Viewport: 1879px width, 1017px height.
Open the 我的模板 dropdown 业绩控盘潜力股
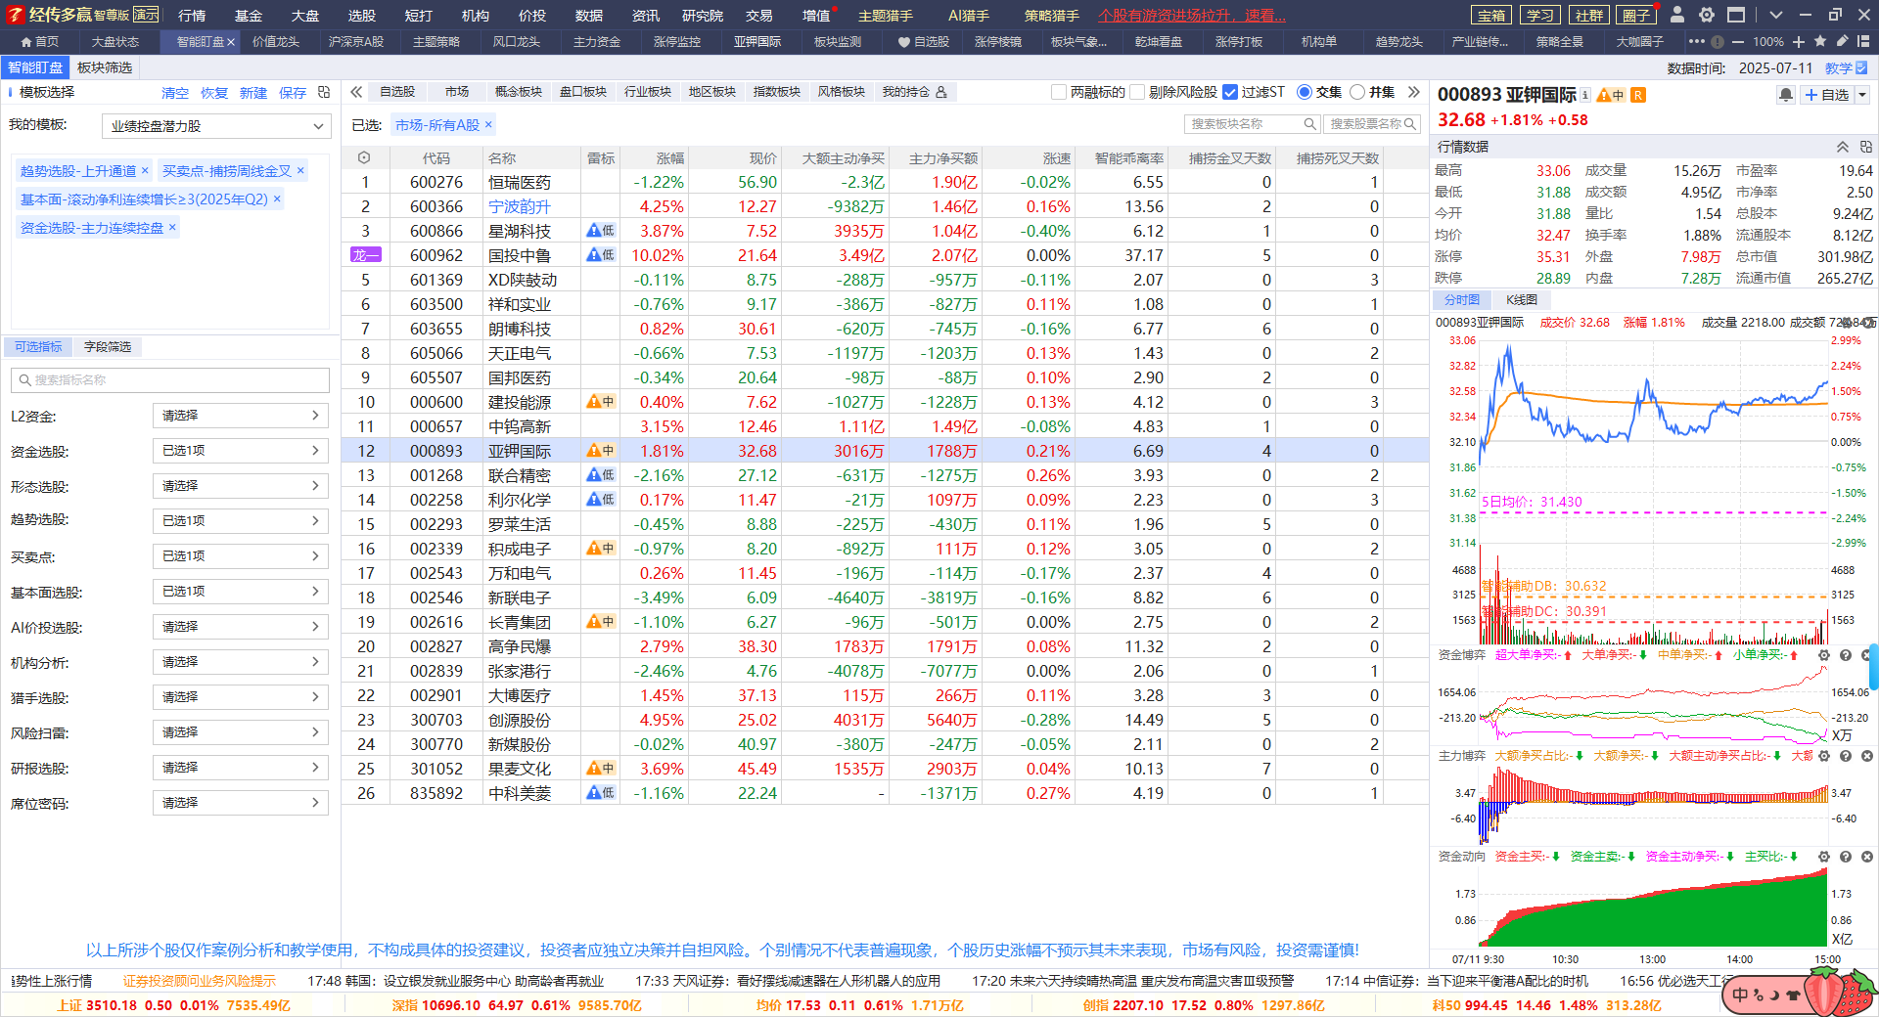[215, 126]
